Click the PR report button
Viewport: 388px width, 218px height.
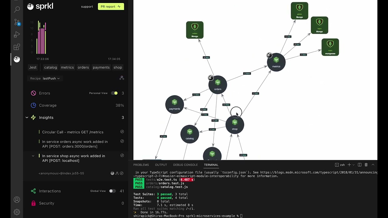click(111, 6)
